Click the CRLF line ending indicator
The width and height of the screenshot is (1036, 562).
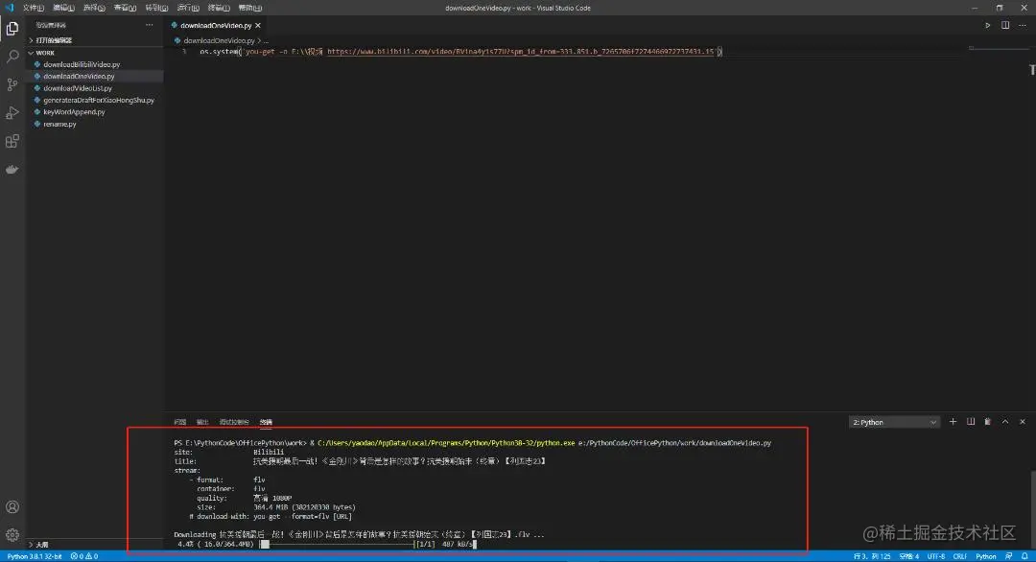click(x=960, y=556)
